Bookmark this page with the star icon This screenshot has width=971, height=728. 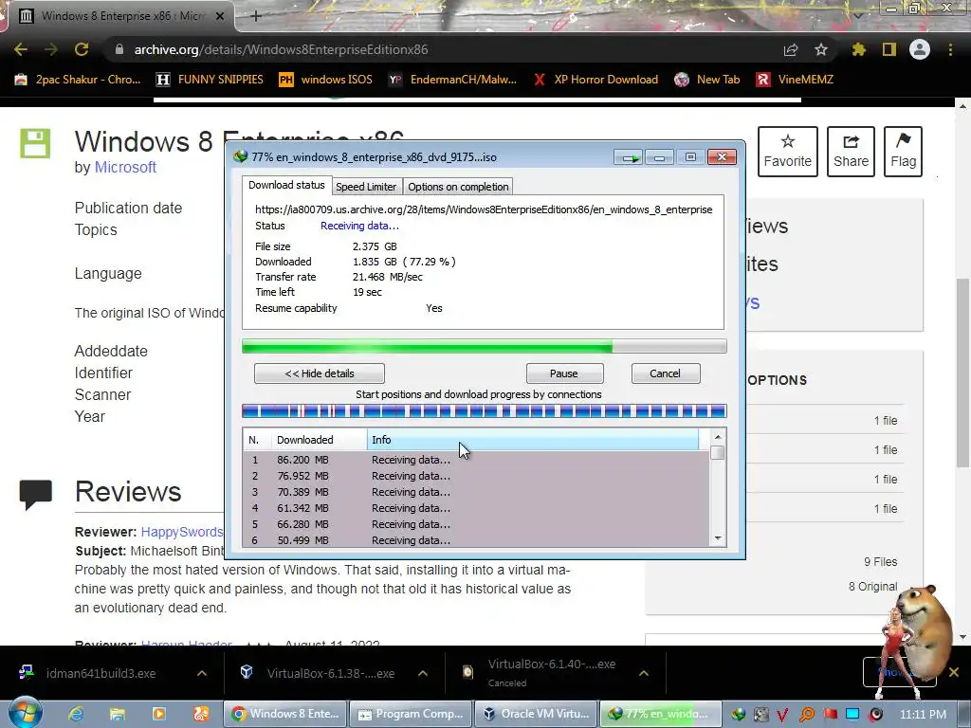pyautogui.click(x=820, y=49)
